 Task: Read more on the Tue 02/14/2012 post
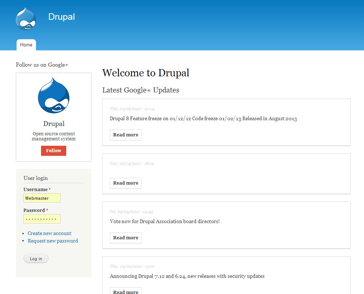coord(126,183)
